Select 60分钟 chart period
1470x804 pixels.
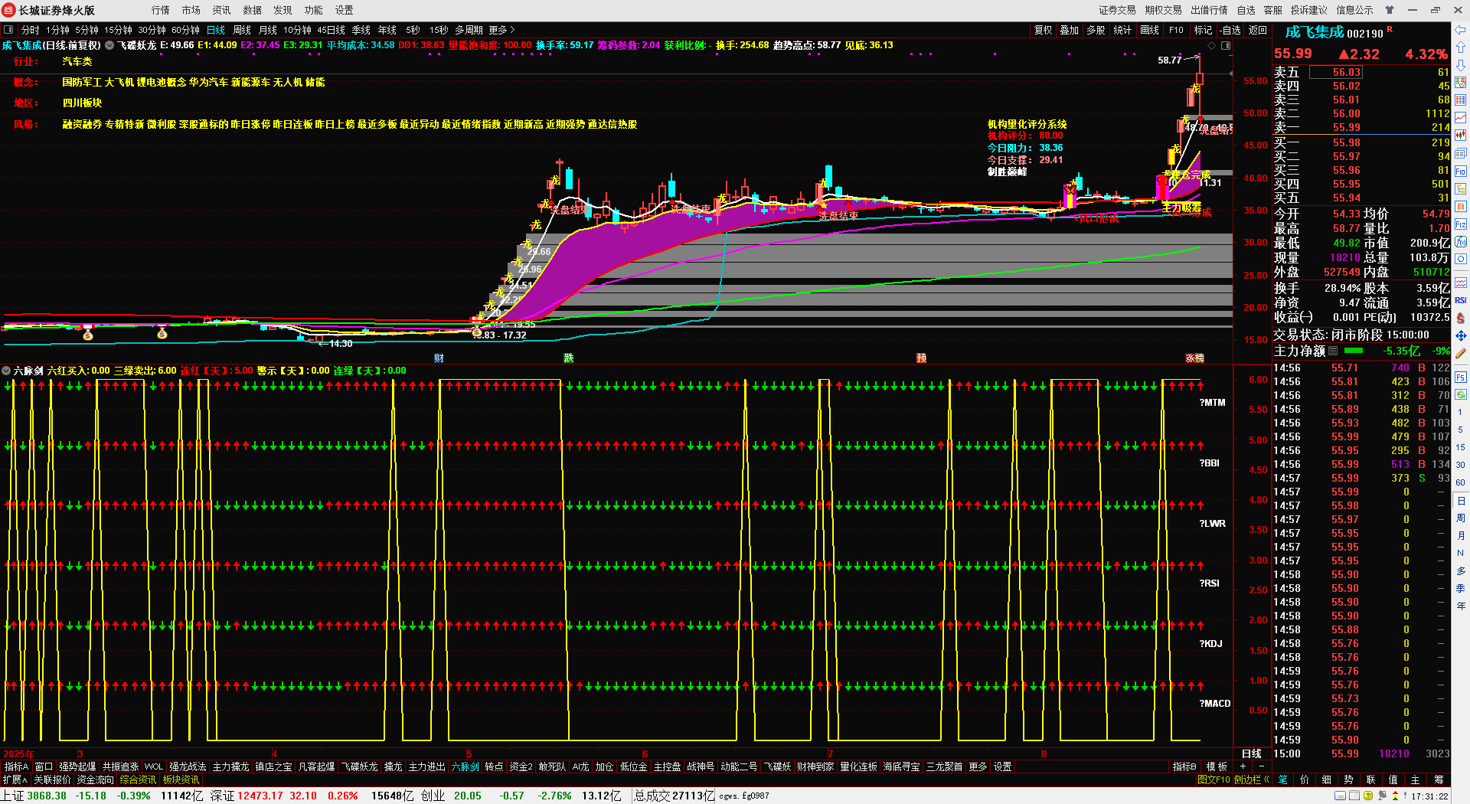[185, 30]
